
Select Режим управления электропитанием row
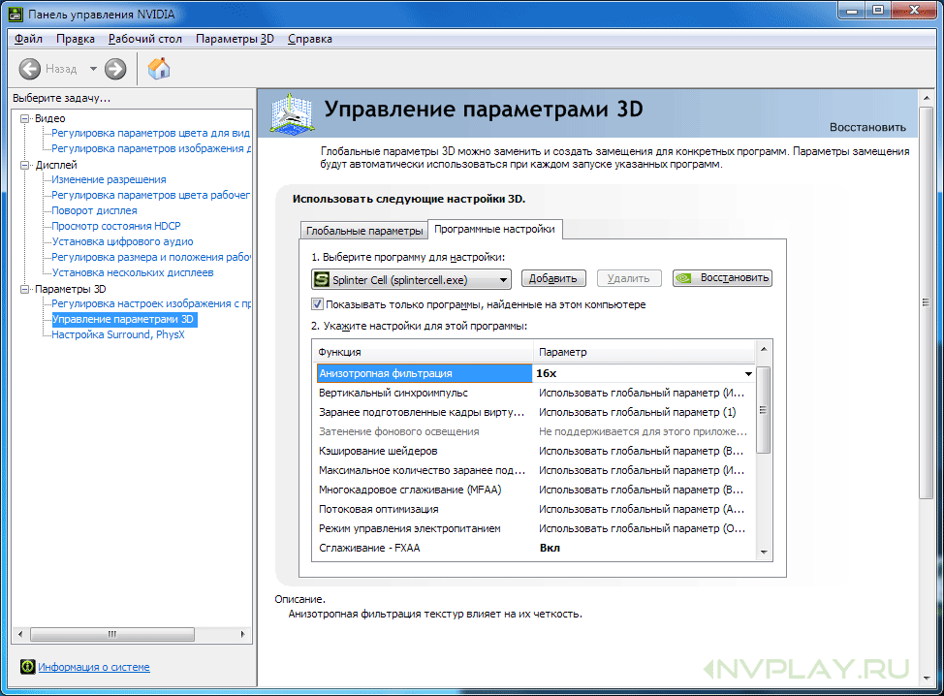[x=535, y=528]
